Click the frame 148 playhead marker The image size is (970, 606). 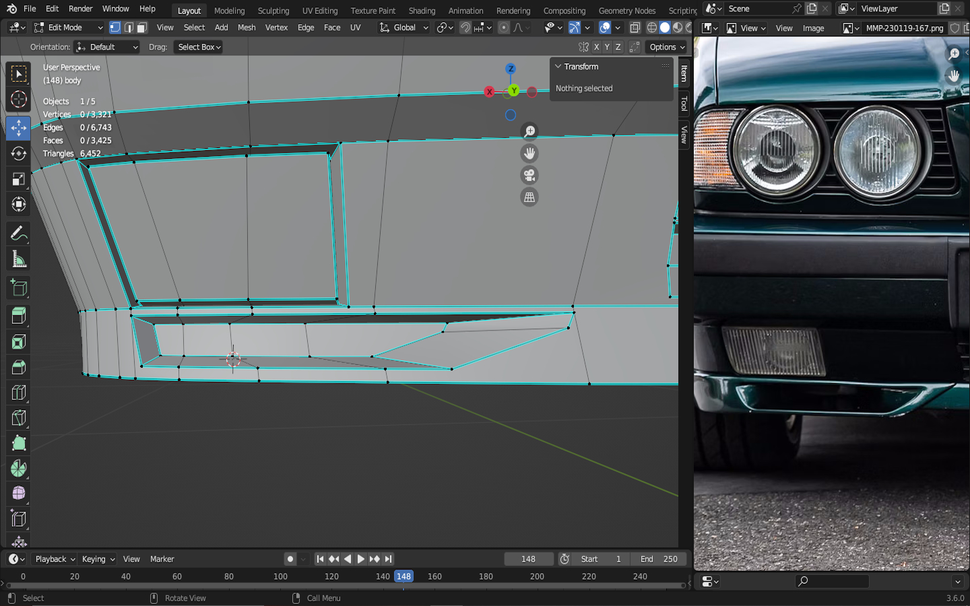pos(403,576)
